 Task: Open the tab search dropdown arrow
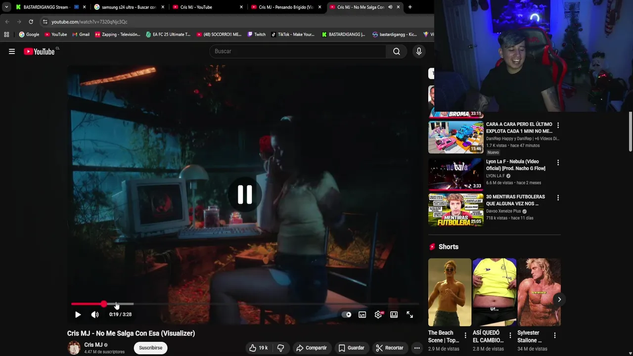pos(6,7)
